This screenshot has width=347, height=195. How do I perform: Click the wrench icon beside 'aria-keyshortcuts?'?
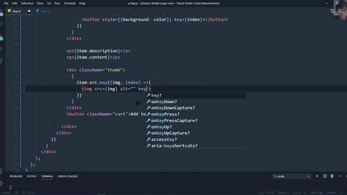[x=149, y=146]
